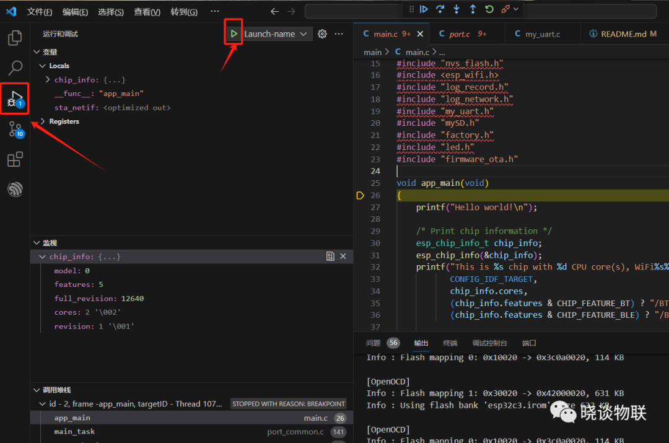Open the Explorer view in activity bar
Image resolution: width=669 pixels, height=443 pixels.
coord(15,38)
